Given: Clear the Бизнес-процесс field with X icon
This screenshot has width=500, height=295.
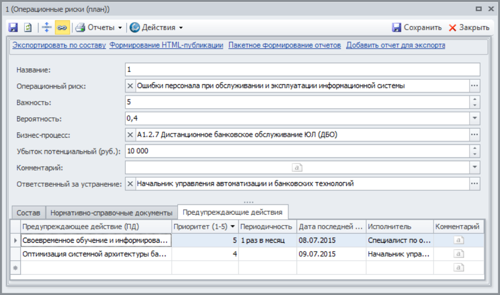Looking at the screenshot, I should (130, 135).
